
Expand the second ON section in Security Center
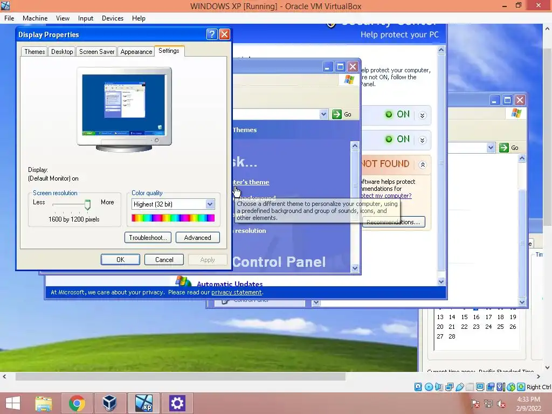pyautogui.click(x=423, y=140)
